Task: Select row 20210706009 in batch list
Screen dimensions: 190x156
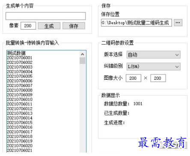Action: pos(20,95)
